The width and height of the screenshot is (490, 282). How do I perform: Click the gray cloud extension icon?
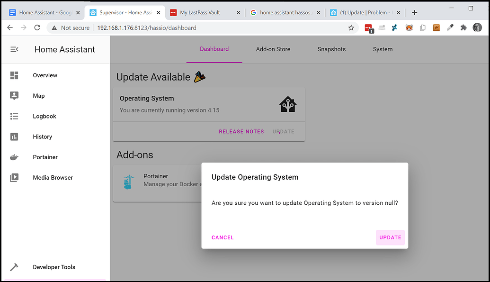[x=382, y=28]
